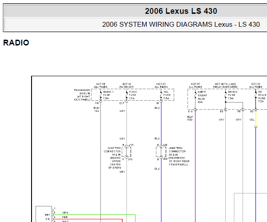Click 'HOT AT ALL TIMES' above RR ECU-B fuse
Screen dimensions: 267x222
pos(255,86)
